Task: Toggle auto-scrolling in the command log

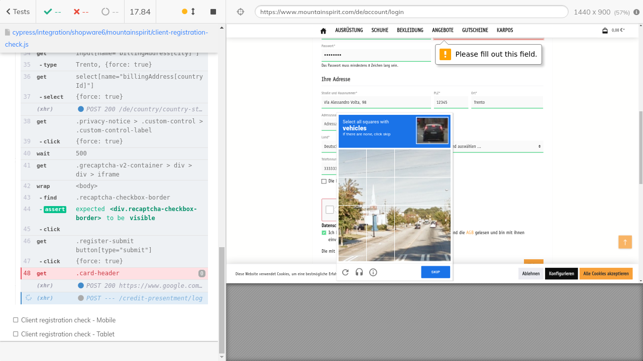Action: (189, 12)
